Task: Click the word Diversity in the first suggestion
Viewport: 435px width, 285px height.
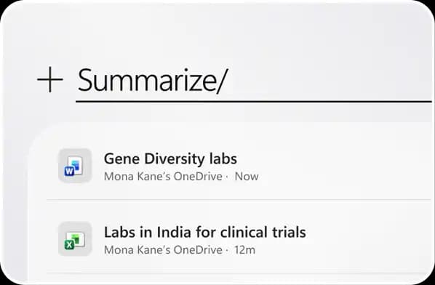Action: pyautogui.click(x=175, y=159)
